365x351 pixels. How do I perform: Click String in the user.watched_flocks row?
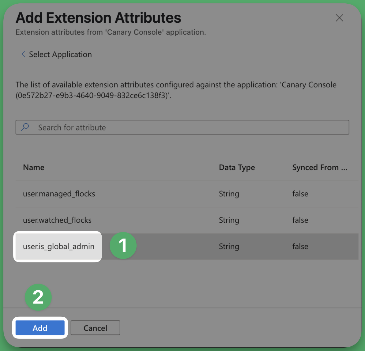pos(229,220)
